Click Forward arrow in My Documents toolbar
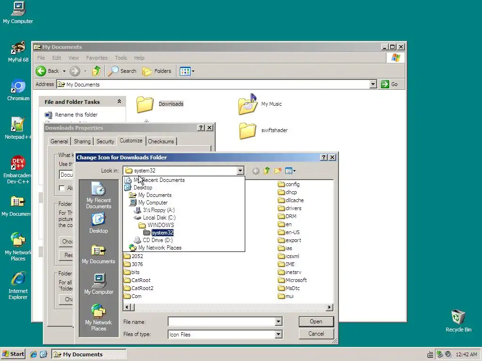 [x=75, y=71]
